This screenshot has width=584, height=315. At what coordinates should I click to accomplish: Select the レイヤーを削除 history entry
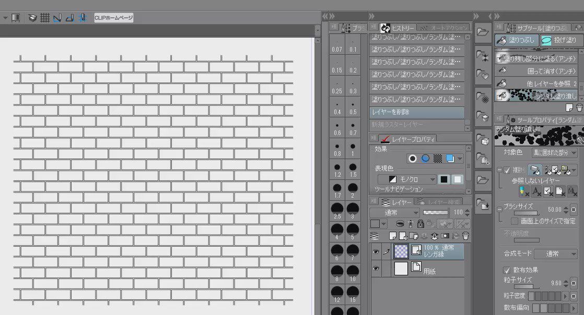click(417, 112)
